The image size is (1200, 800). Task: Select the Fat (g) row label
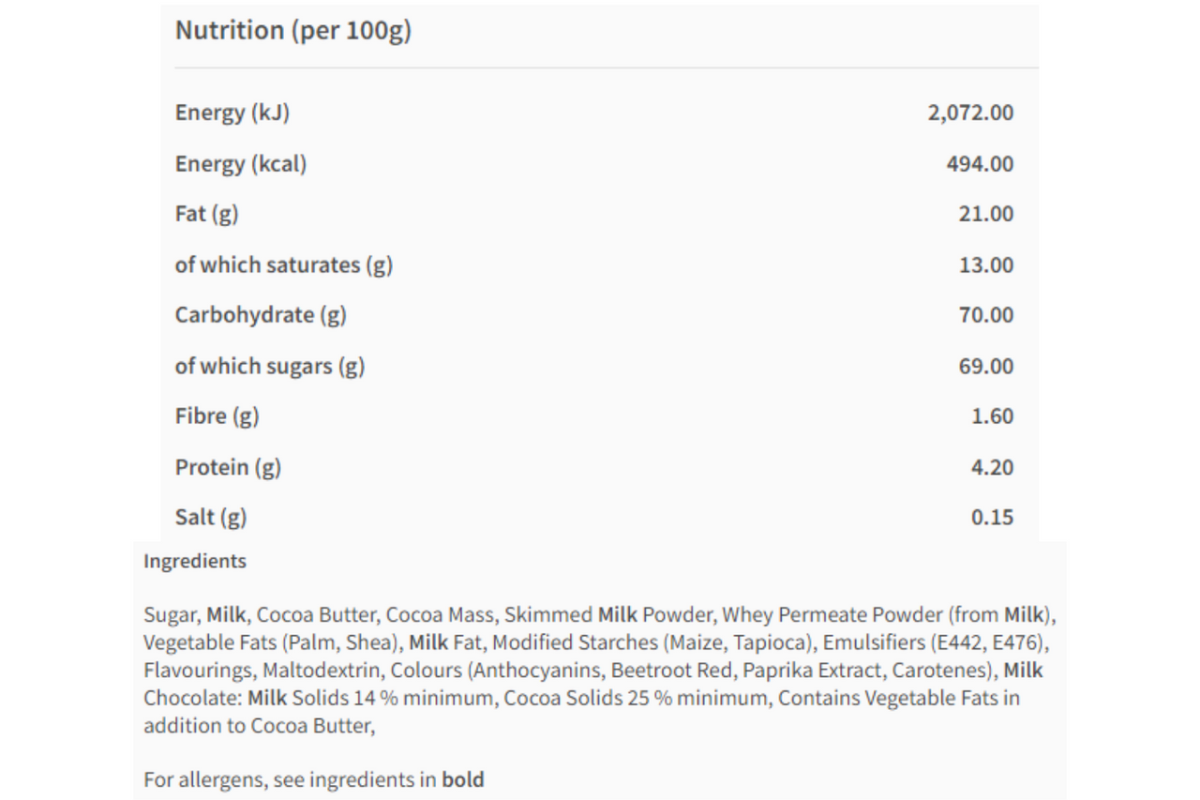(207, 214)
